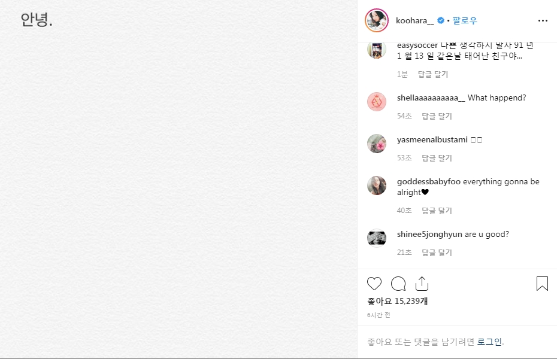
Task: Open the koohara__ profile picture
Action: (377, 20)
